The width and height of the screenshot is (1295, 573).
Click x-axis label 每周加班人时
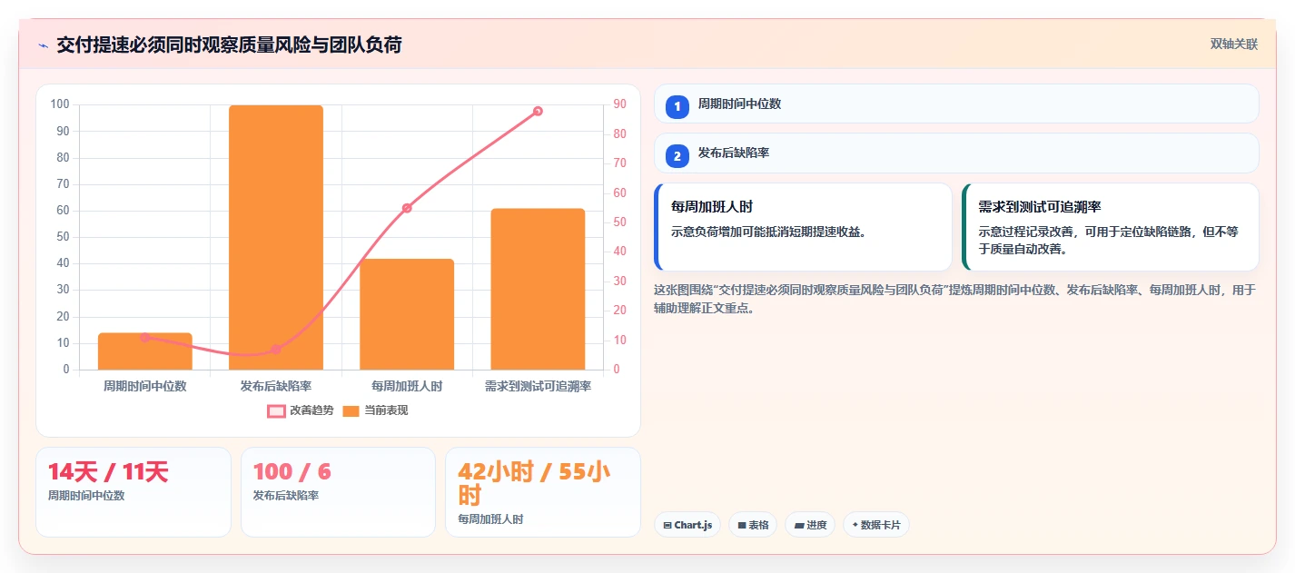407,386
